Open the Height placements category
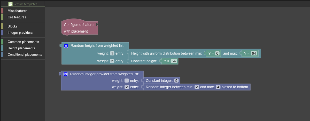 click(21, 48)
